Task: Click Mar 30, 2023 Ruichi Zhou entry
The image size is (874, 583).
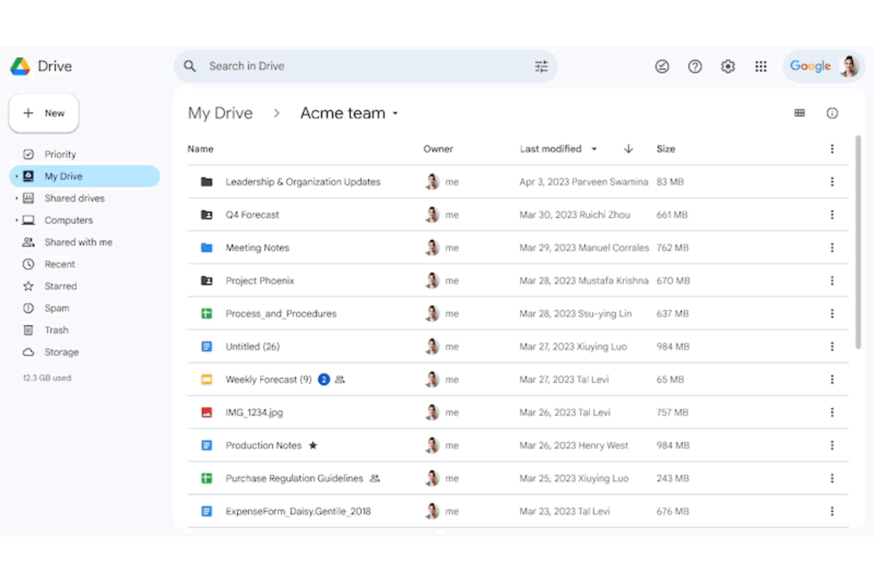Action: coord(575,215)
